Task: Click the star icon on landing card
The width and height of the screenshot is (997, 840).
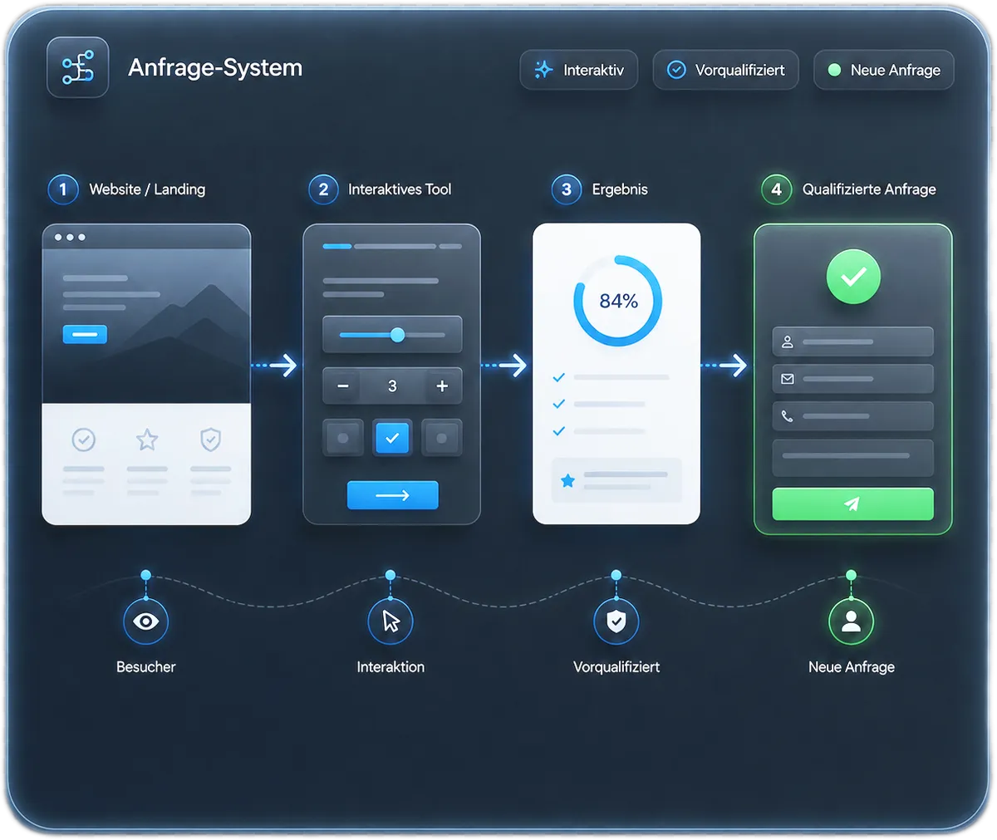Action: pyautogui.click(x=147, y=439)
